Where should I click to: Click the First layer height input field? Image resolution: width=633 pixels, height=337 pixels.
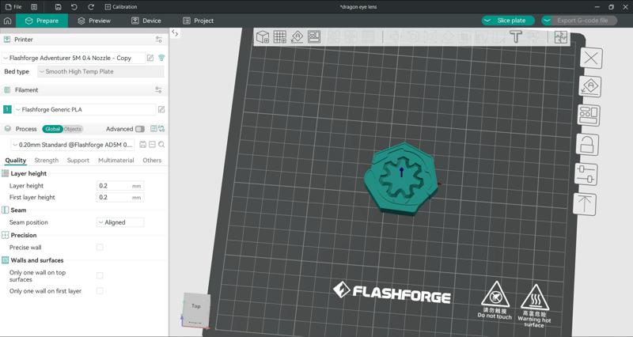(x=120, y=197)
